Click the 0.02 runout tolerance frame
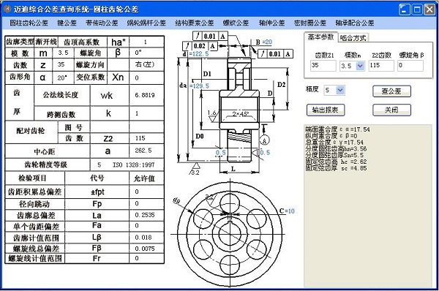This screenshot has width=439, height=291. click(200, 46)
